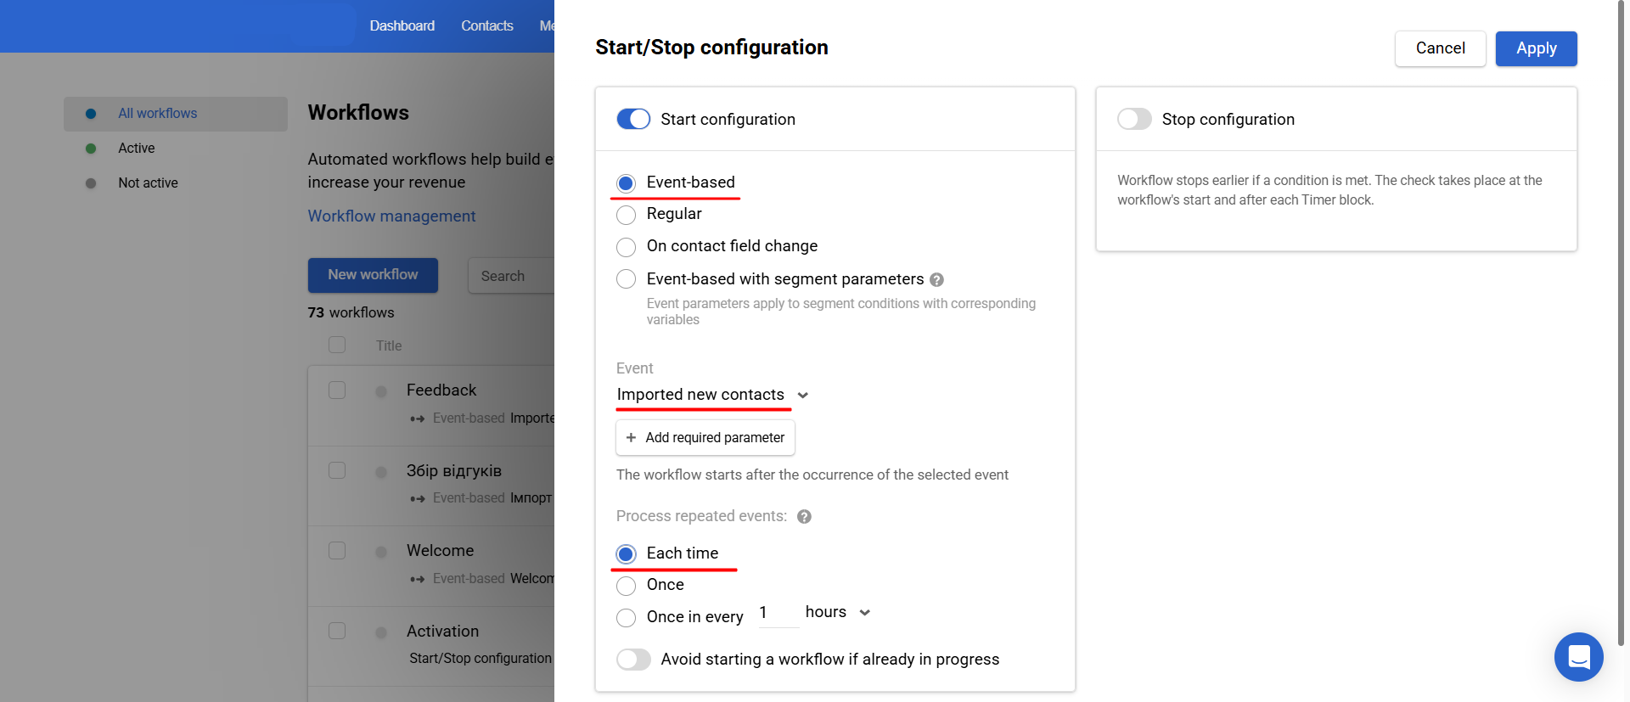Click the hours number input field

click(777, 613)
